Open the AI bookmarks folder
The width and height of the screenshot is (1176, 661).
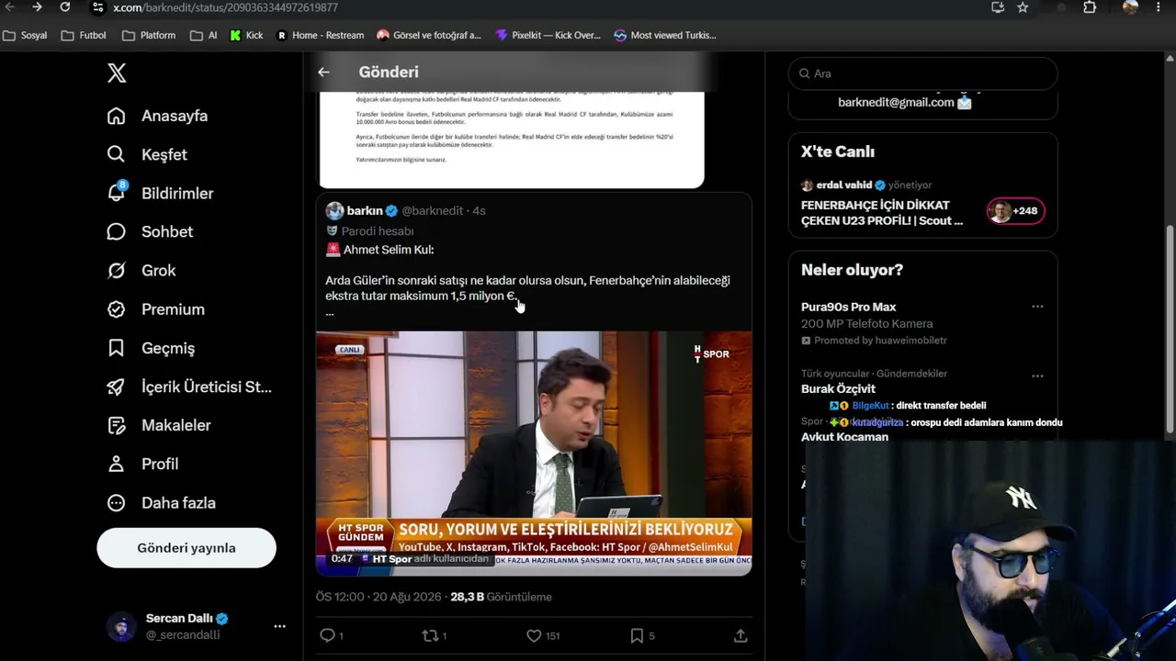[204, 35]
